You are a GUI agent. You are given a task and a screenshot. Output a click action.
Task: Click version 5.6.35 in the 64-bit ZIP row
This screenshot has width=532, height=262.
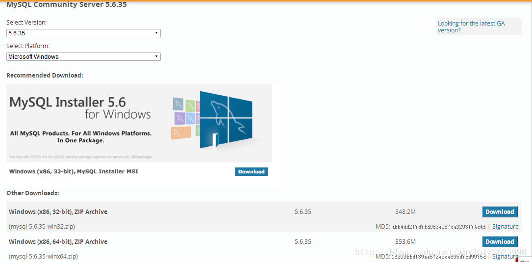[x=303, y=241]
